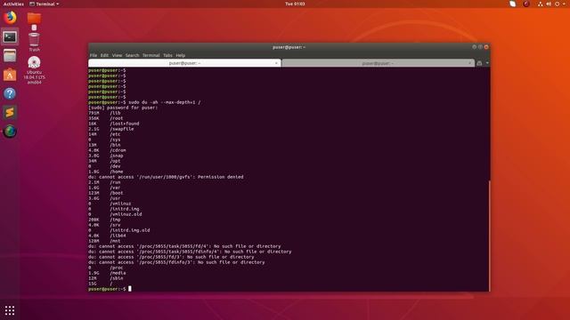Open the File menu
This screenshot has height=320, width=570.
[94, 55]
